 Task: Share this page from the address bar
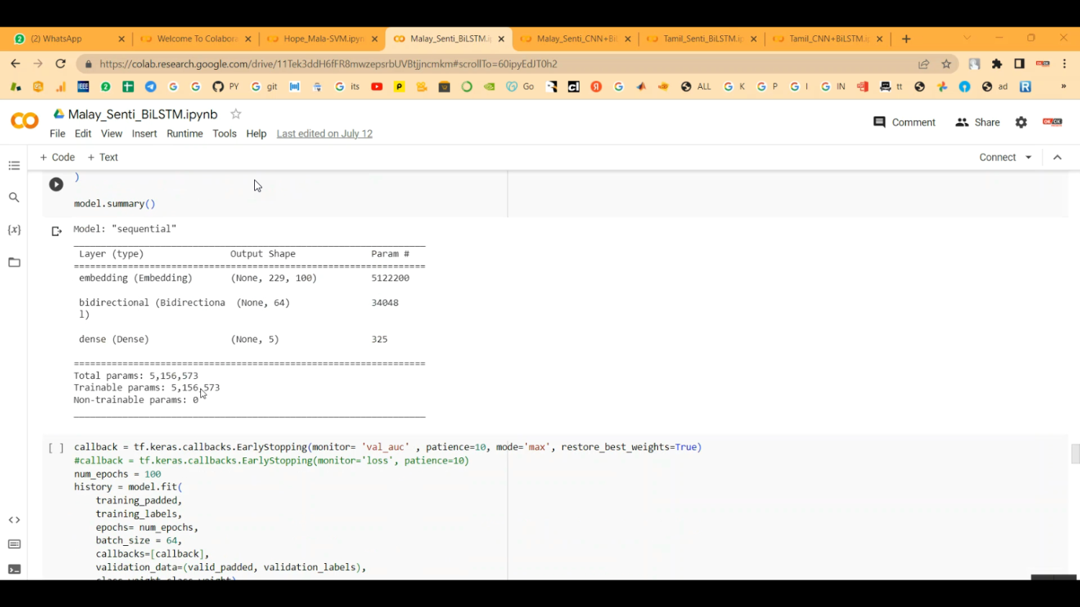(924, 64)
